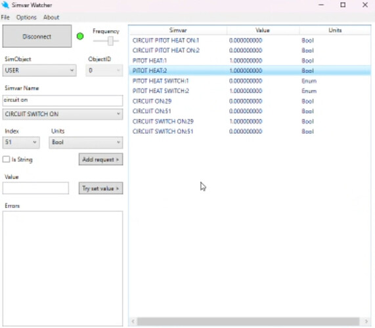Click the green connection status indicator
Viewport: 375px width, 328px height.
point(80,36)
